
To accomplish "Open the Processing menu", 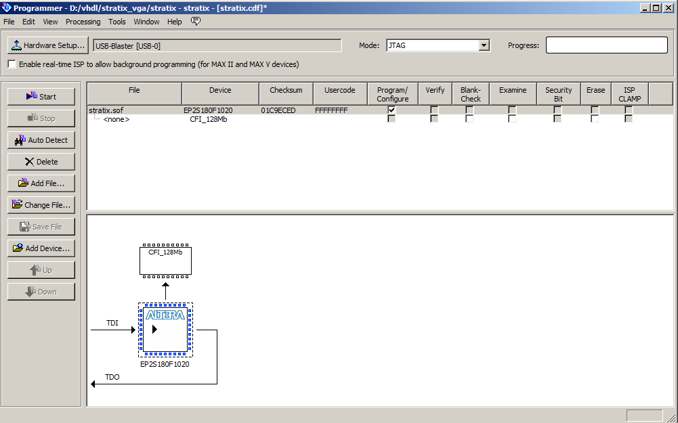I will pos(83,22).
